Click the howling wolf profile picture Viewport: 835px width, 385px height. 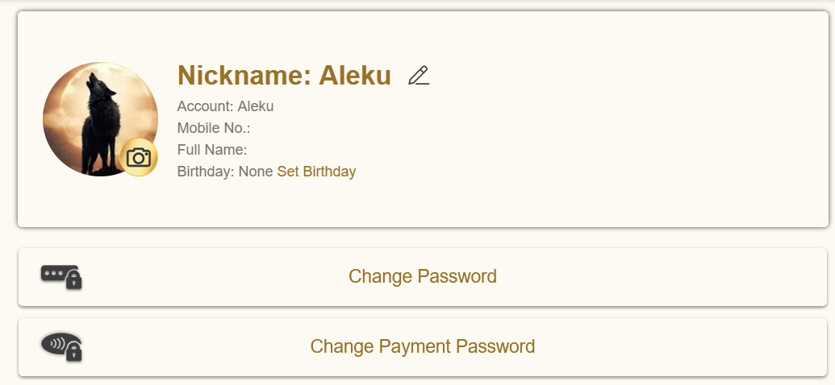[97, 117]
